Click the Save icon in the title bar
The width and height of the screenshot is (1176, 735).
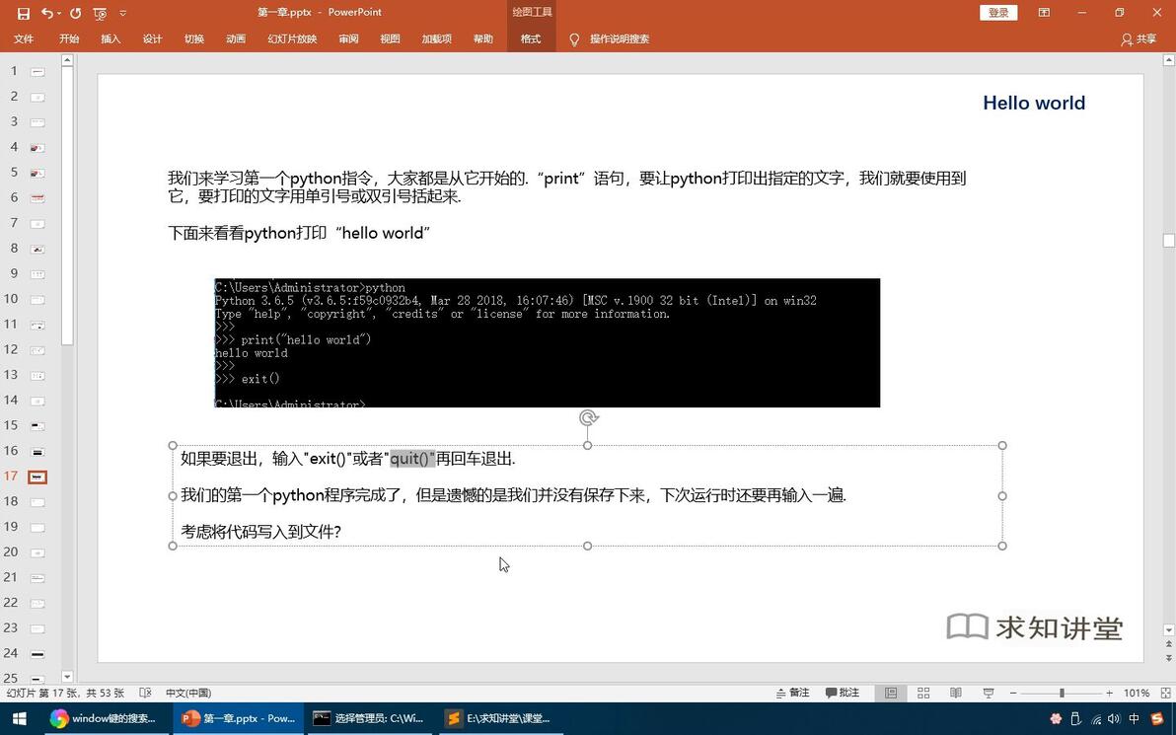(x=24, y=13)
